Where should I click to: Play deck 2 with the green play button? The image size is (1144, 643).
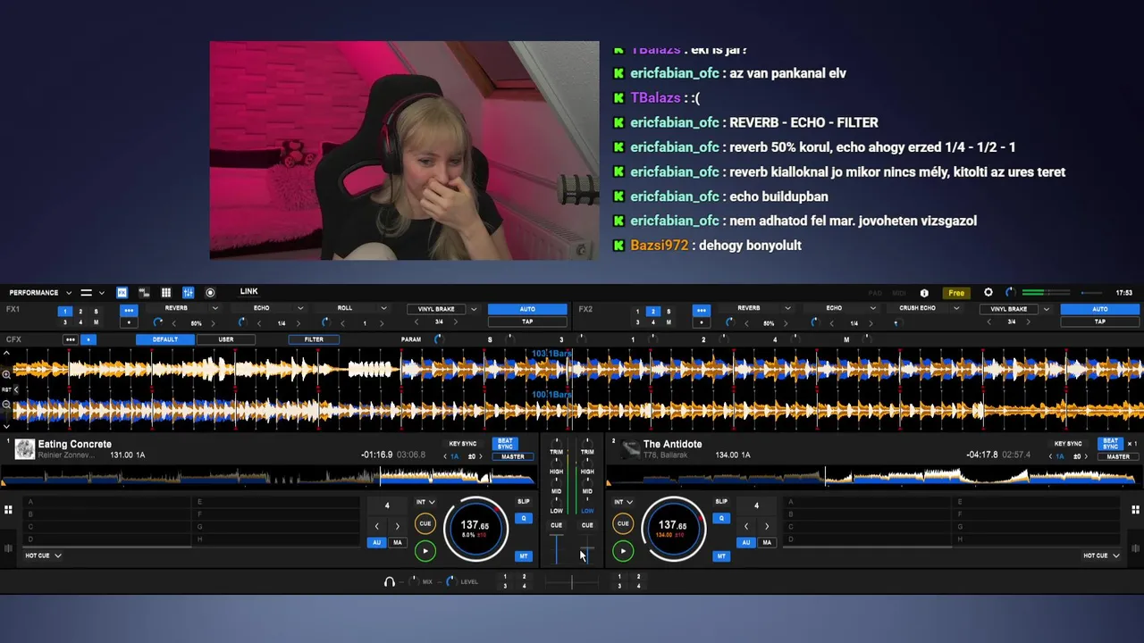[x=623, y=551]
